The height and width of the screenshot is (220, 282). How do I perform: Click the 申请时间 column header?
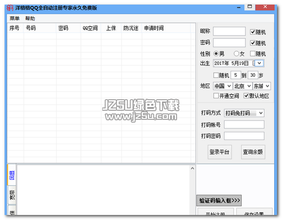(166, 28)
